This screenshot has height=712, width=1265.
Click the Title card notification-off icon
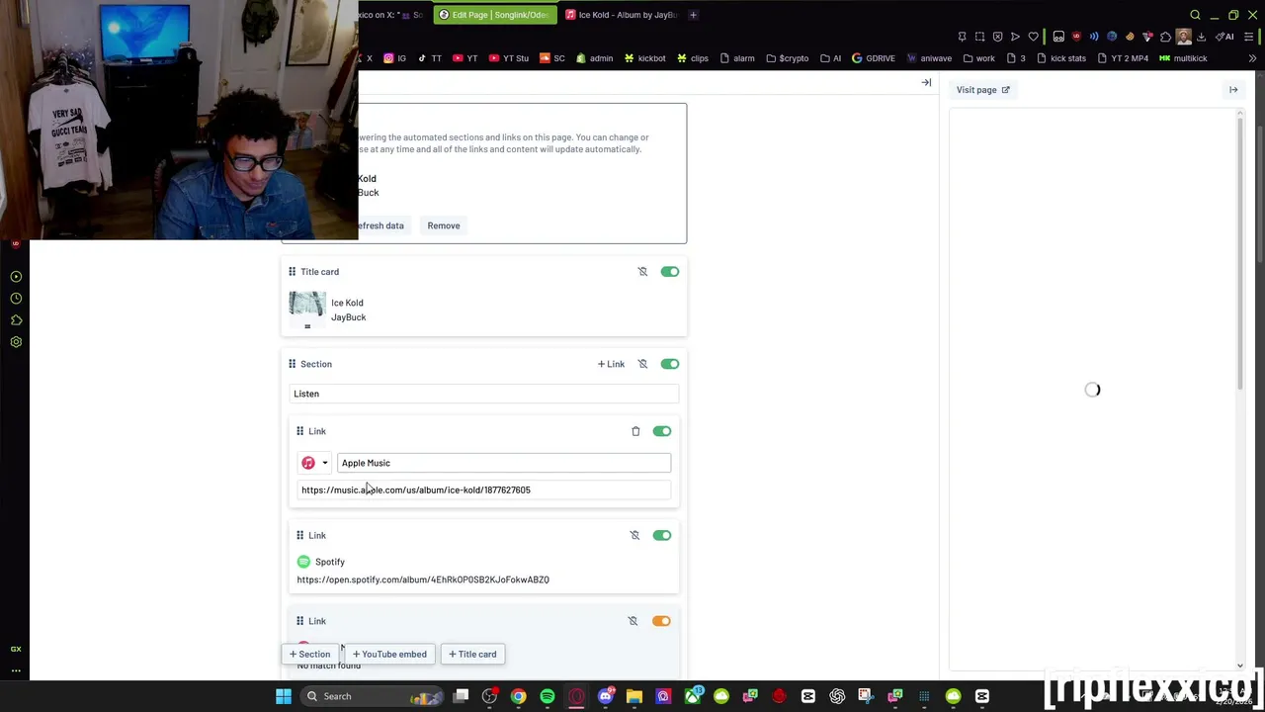point(642,271)
